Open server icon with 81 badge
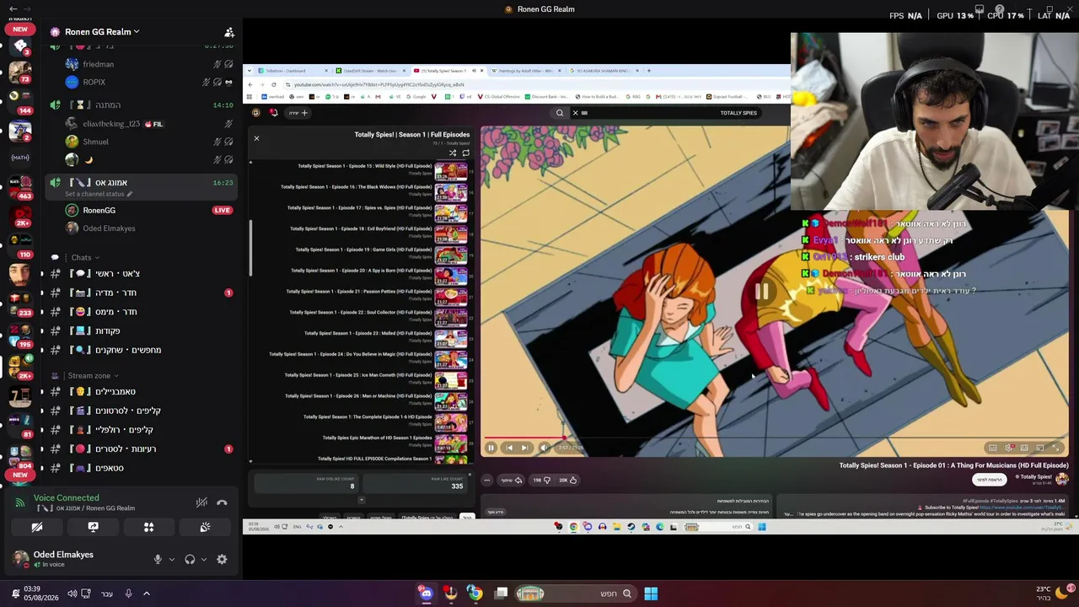Screen dimensions: 1079x607 point(20,424)
